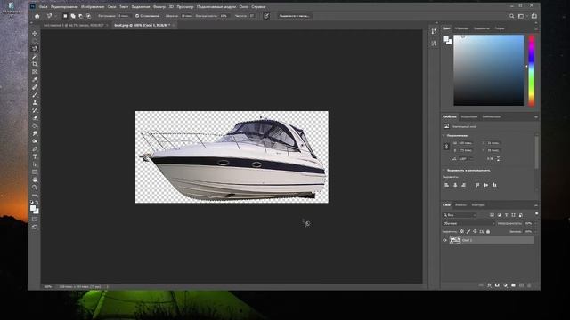Choose Intersect with Selection mode icon
The height and width of the screenshot is (320, 570).
pyautogui.click(x=88, y=16)
